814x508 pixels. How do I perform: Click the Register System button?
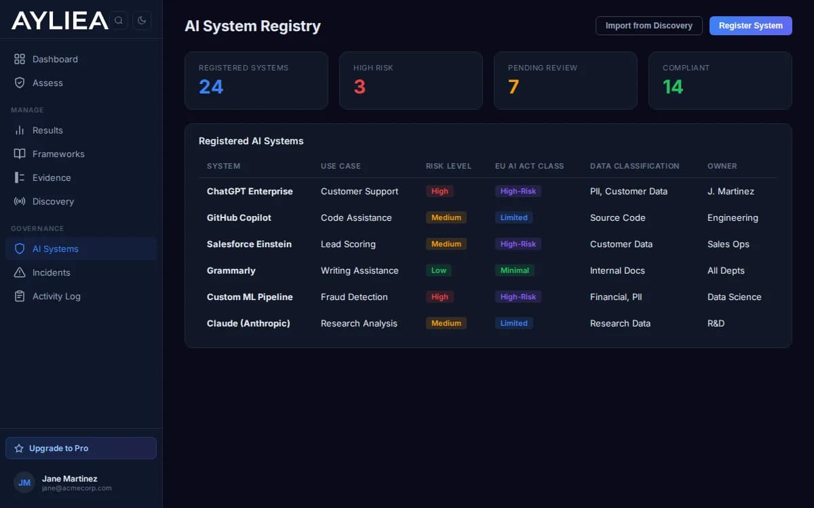click(x=750, y=25)
